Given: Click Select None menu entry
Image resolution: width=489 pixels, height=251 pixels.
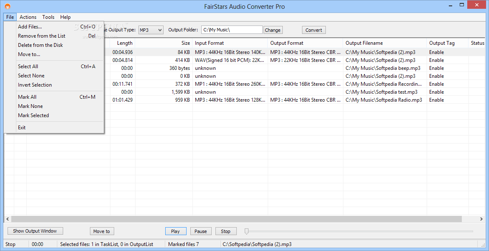Looking at the screenshot, I should click(x=54, y=76).
